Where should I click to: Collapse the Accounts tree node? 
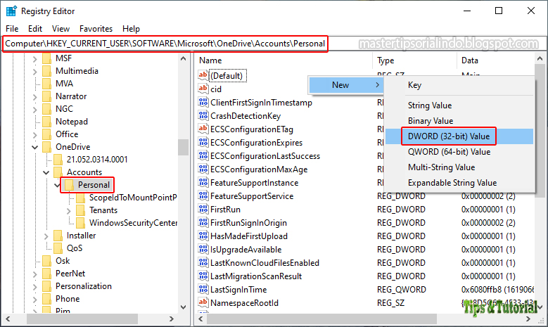[46, 172]
